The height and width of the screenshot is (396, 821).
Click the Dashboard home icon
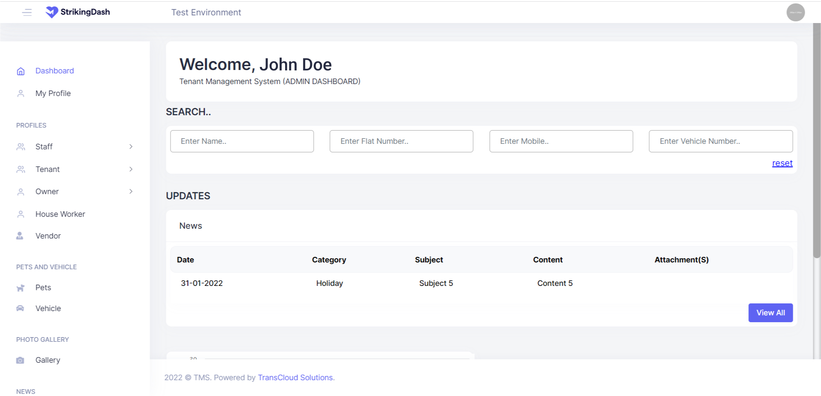pyautogui.click(x=21, y=71)
